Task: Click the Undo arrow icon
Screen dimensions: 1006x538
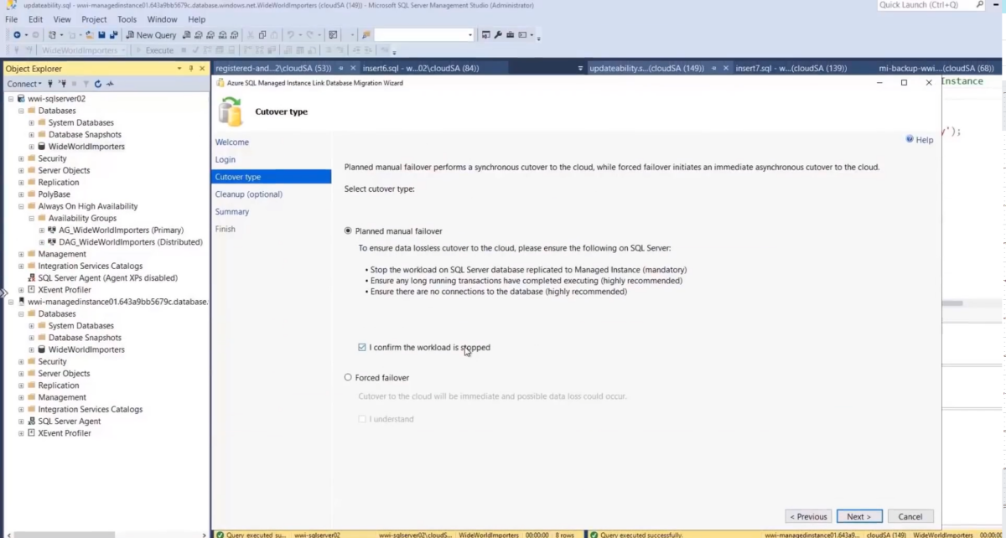Action: point(290,35)
